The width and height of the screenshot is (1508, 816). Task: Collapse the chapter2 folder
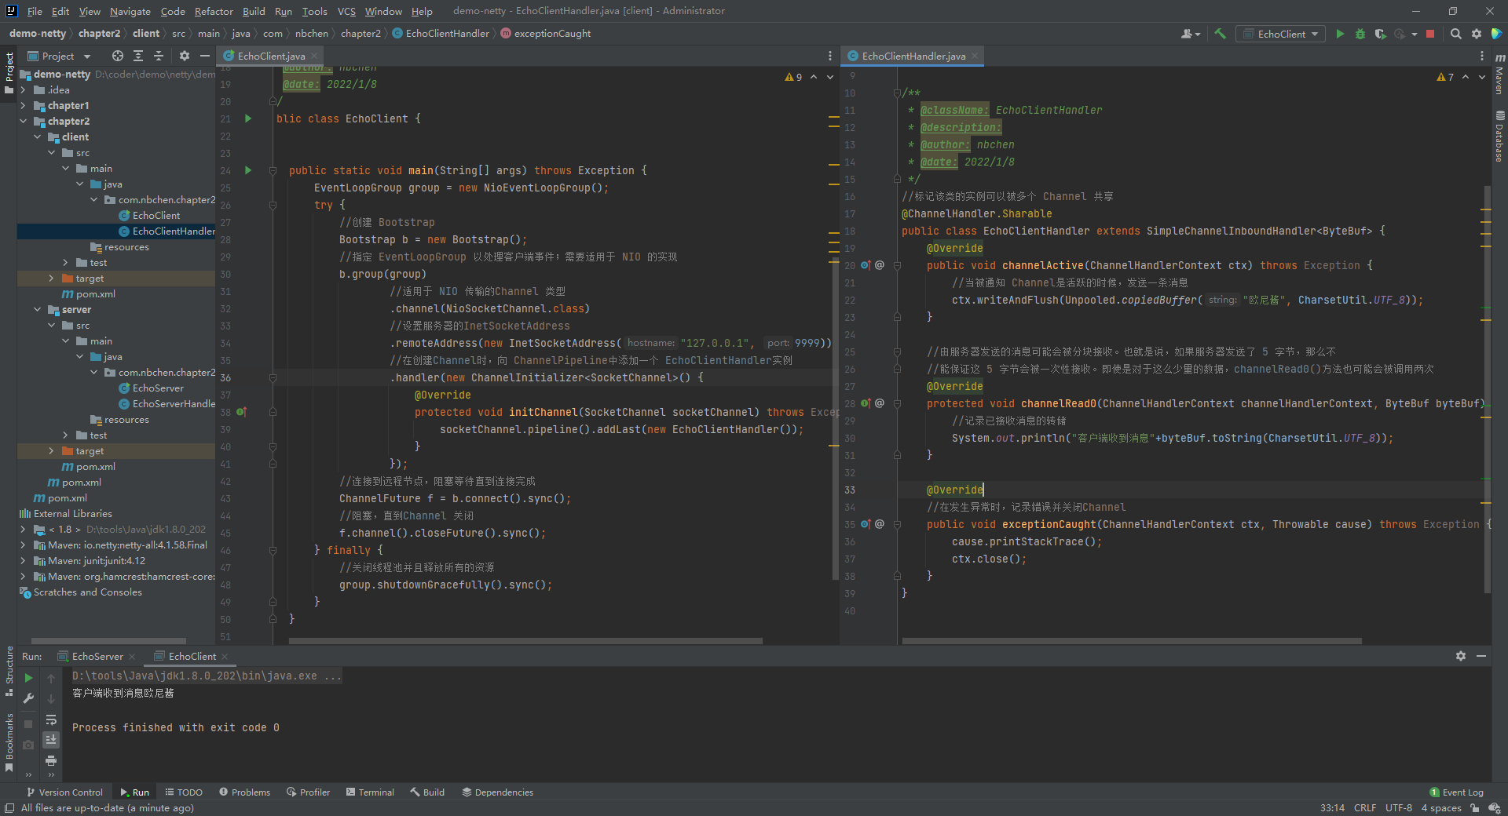tap(23, 122)
